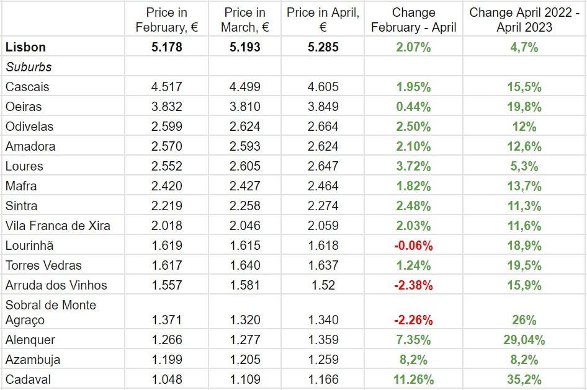Click the Vila Franca de Xira label
Image resolution: width=587 pixels, height=390 pixels.
(58, 226)
